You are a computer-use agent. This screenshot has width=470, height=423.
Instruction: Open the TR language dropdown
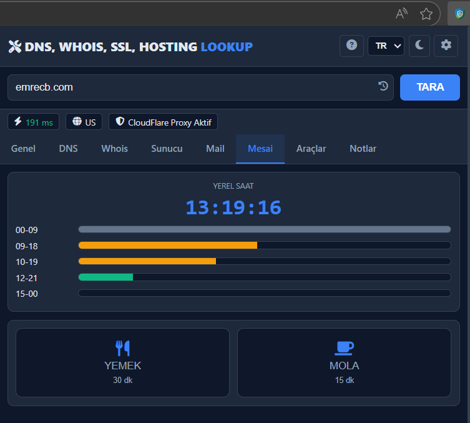pyautogui.click(x=386, y=46)
